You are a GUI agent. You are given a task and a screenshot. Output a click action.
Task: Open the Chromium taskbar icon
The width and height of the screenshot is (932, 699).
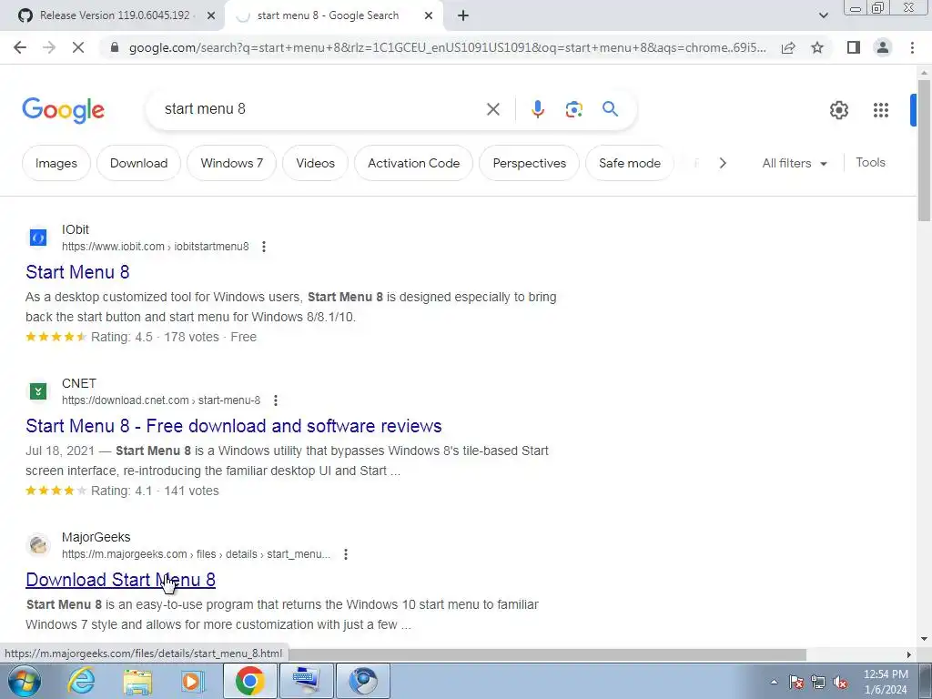point(363,681)
